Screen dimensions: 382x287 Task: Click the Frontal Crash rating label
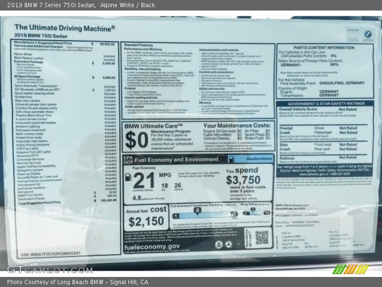tap(286, 130)
